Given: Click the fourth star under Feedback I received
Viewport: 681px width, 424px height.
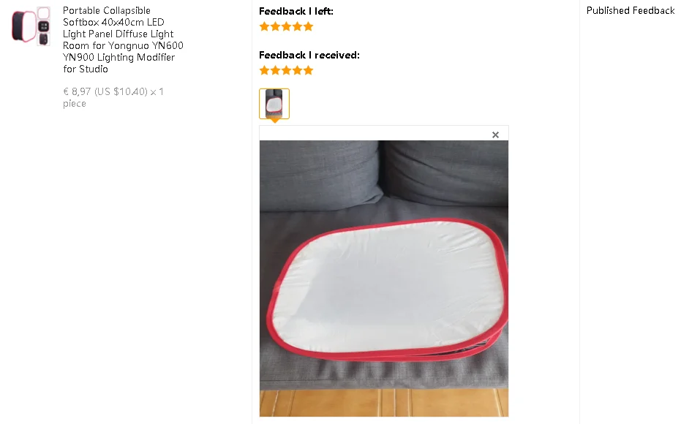Looking at the screenshot, I should 298,70.
